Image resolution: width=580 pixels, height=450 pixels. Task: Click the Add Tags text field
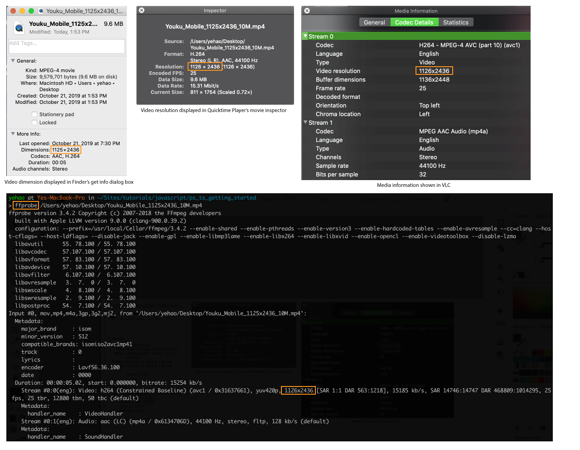pos(67,46)
